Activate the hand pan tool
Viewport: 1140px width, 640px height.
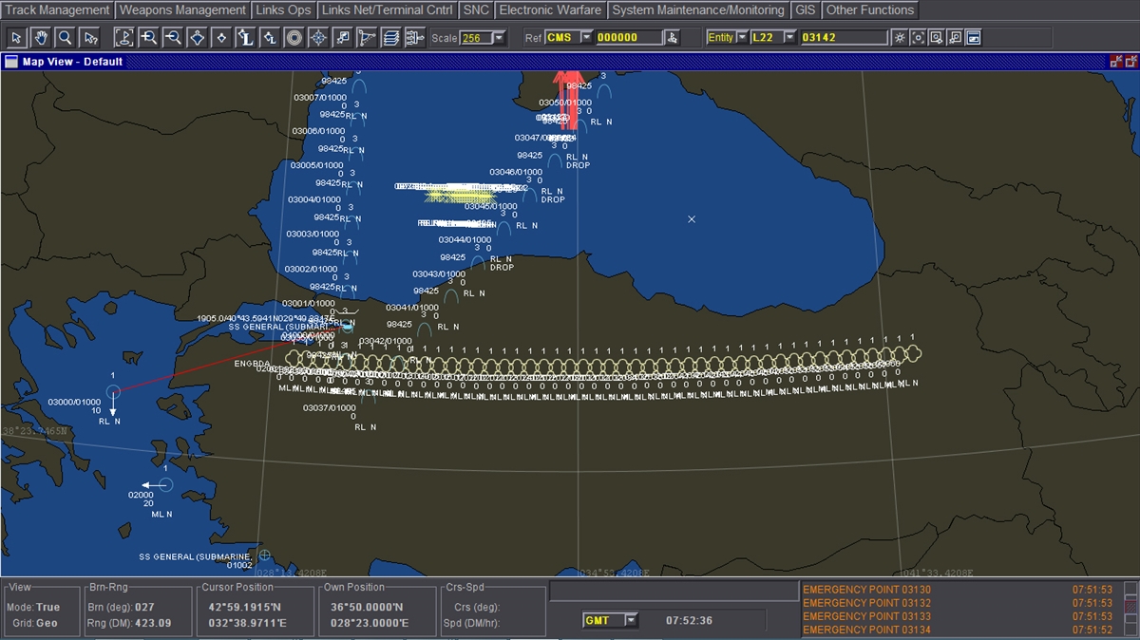41,38
